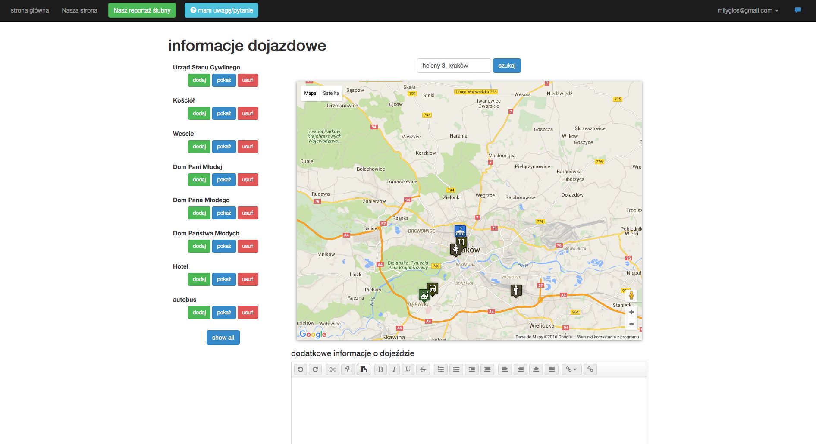Remove Urząd Stanu Cywilnego location
Image resolution: width=816 pixels, height=444 pixels.
(x=248, y=80)
